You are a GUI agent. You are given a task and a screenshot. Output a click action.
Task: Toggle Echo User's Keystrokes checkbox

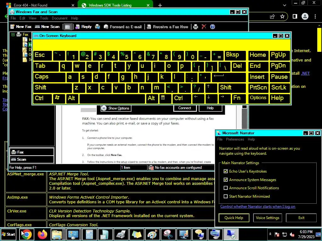tap(226, 171)
